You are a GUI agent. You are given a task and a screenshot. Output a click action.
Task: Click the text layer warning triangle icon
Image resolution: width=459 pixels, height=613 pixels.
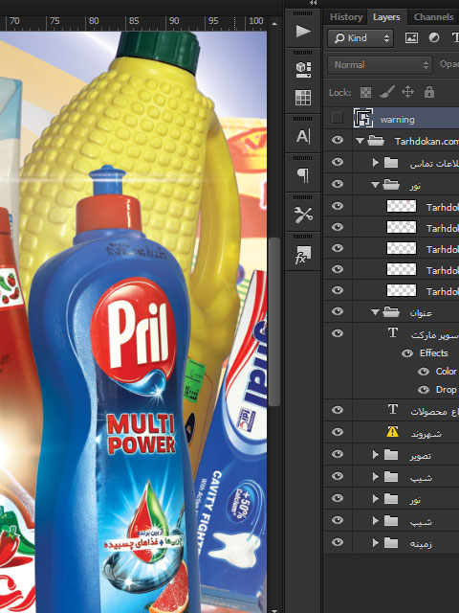(x=392, y=432)
